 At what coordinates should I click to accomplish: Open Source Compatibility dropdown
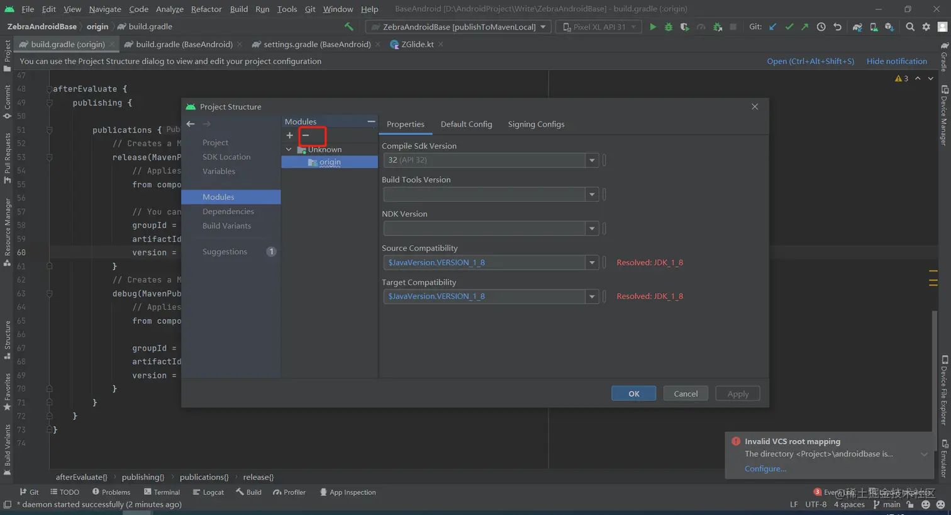tap(592, 263)
